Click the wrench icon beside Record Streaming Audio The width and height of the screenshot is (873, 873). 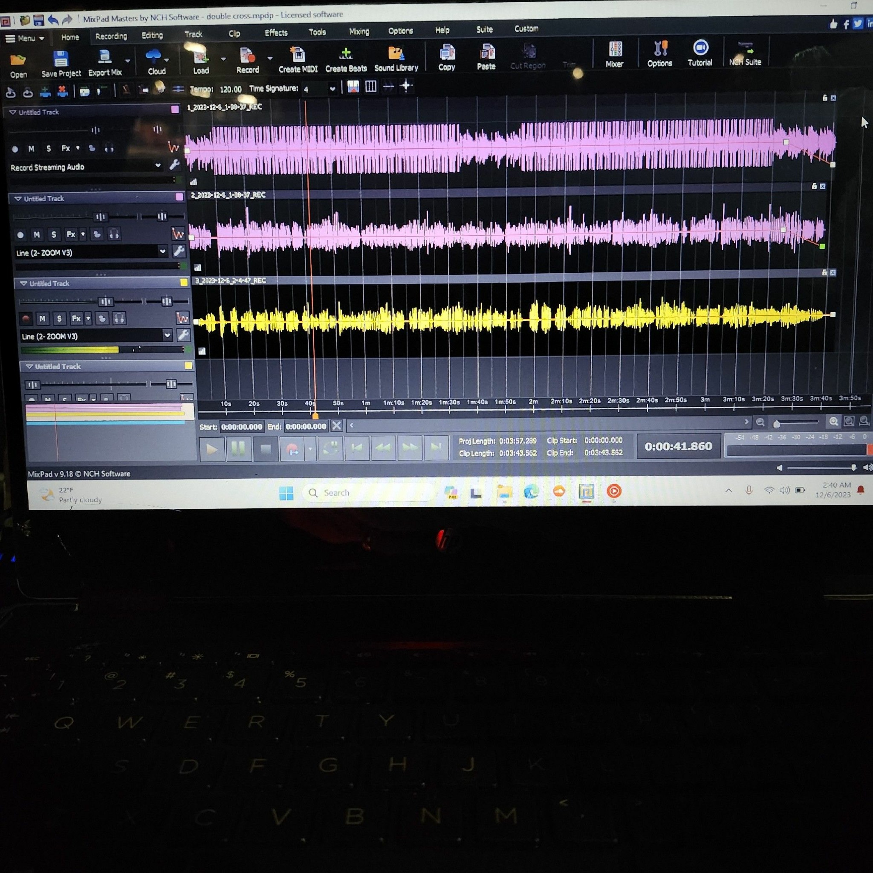tap(174, 165)
